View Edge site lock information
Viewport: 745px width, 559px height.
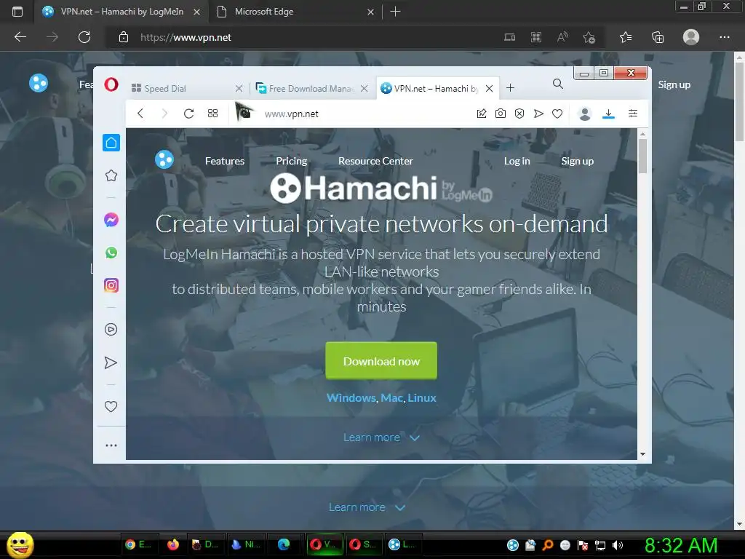124,37
